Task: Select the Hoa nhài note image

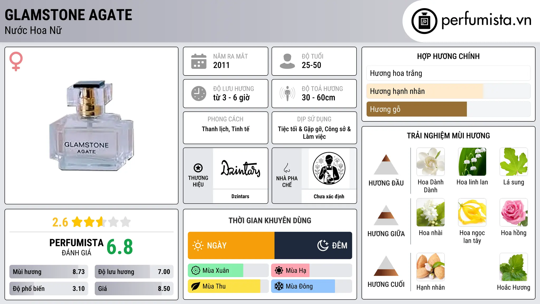Action: click(x=431, y=212)
